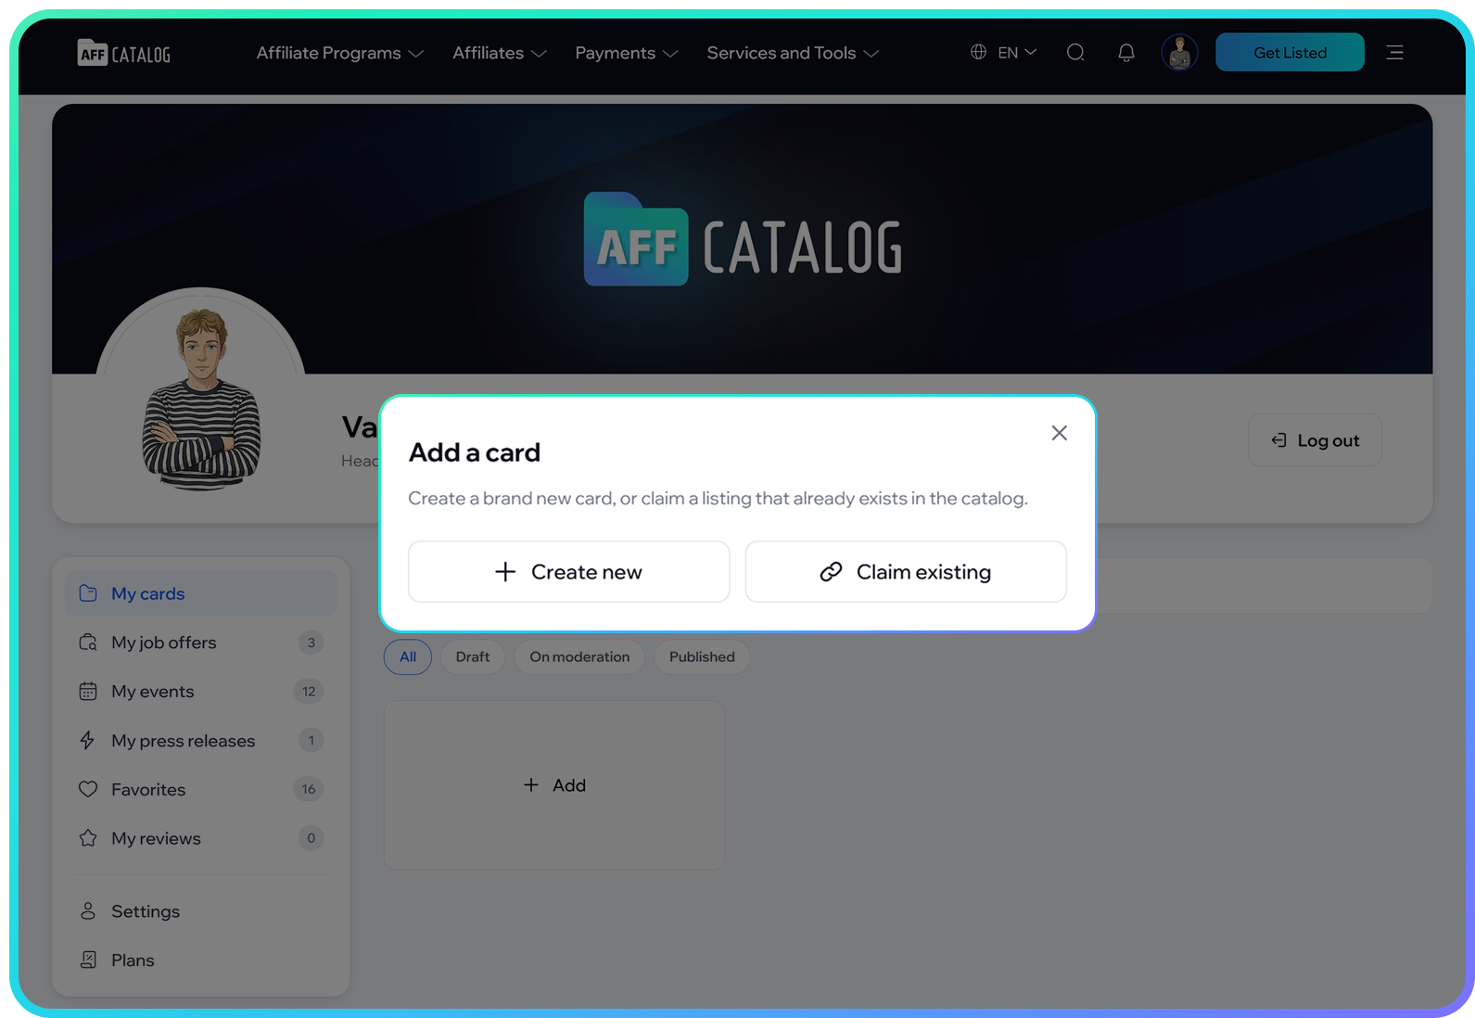Expand the Affiliate Programs dropdown

339,53
